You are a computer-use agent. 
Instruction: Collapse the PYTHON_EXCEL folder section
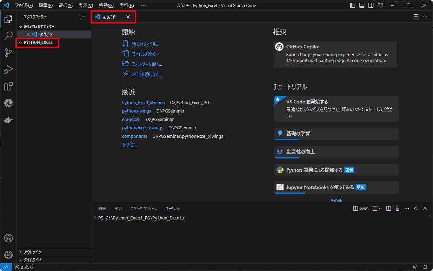coord(54,42)
